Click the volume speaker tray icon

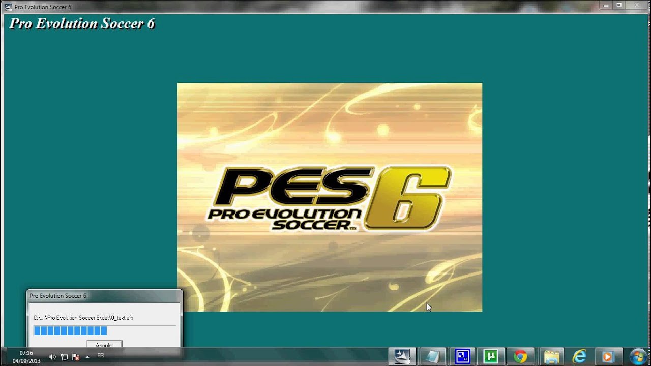click(52, 357)
